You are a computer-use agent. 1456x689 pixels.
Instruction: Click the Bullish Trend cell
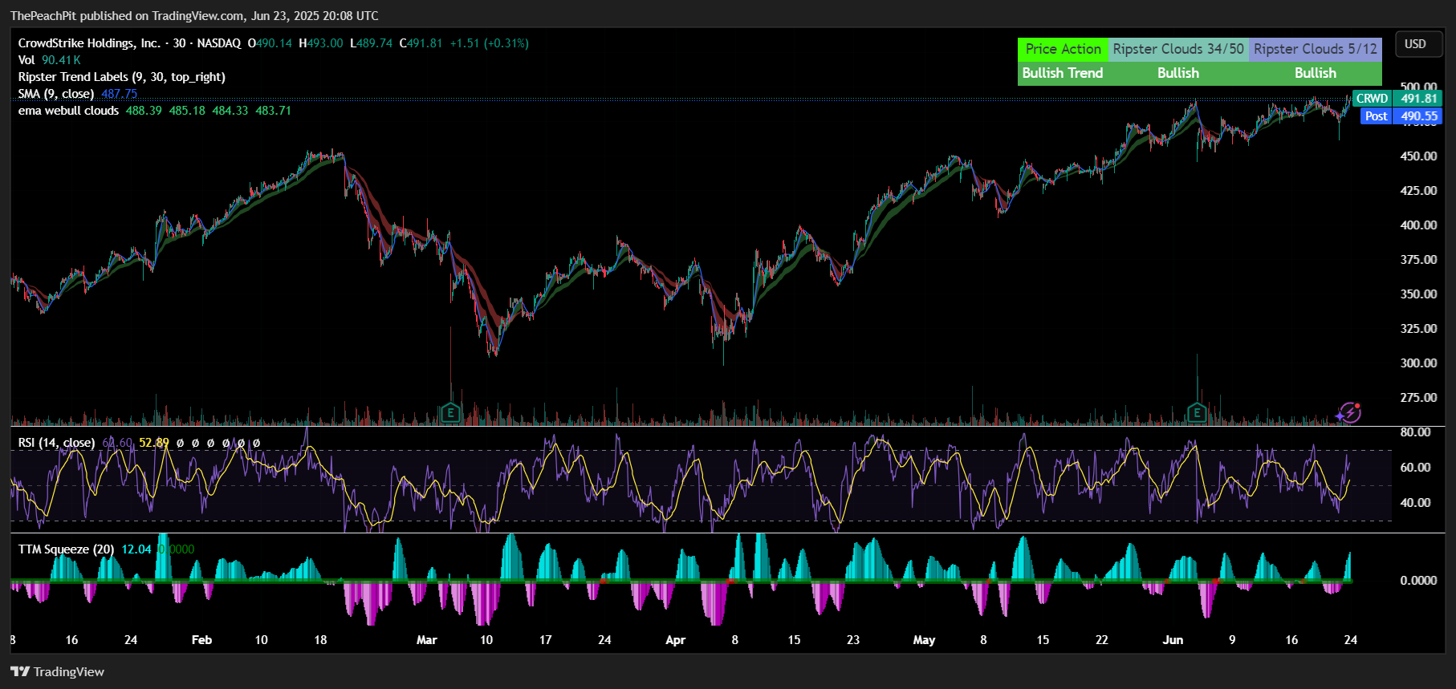point(1063,73)
